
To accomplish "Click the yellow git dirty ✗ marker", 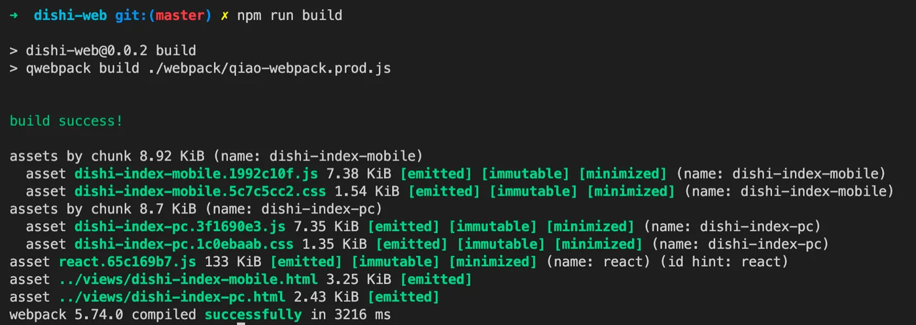I will 224,15.
